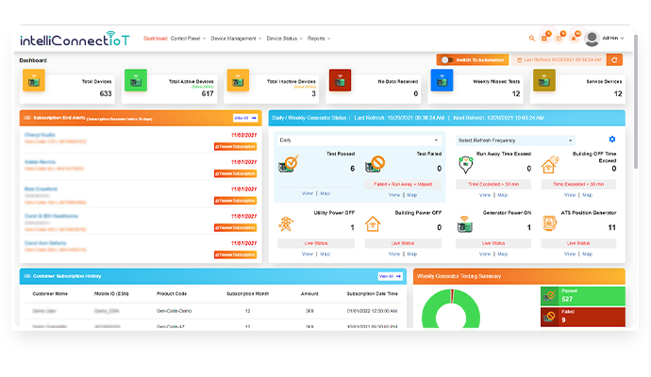The width and height of the screenshot is (651, 377).
Task: Expand the Admin user menu
Action: (613, 38)
